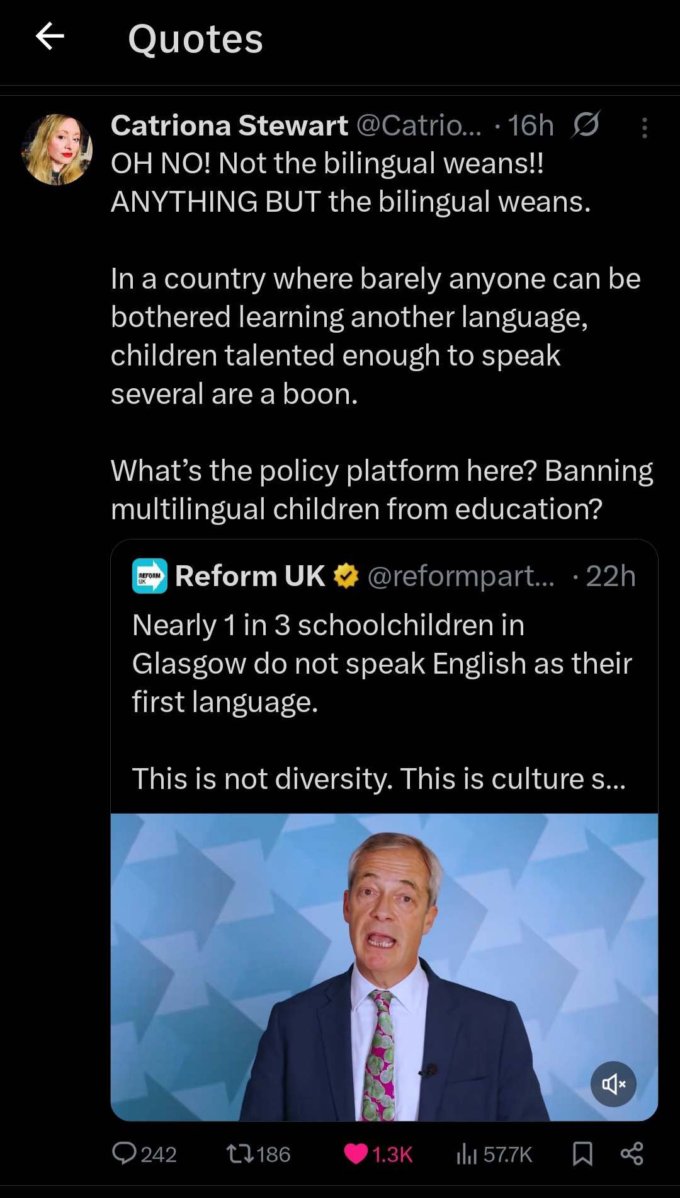Open the Catriona Stewart display name

(229, 125)
